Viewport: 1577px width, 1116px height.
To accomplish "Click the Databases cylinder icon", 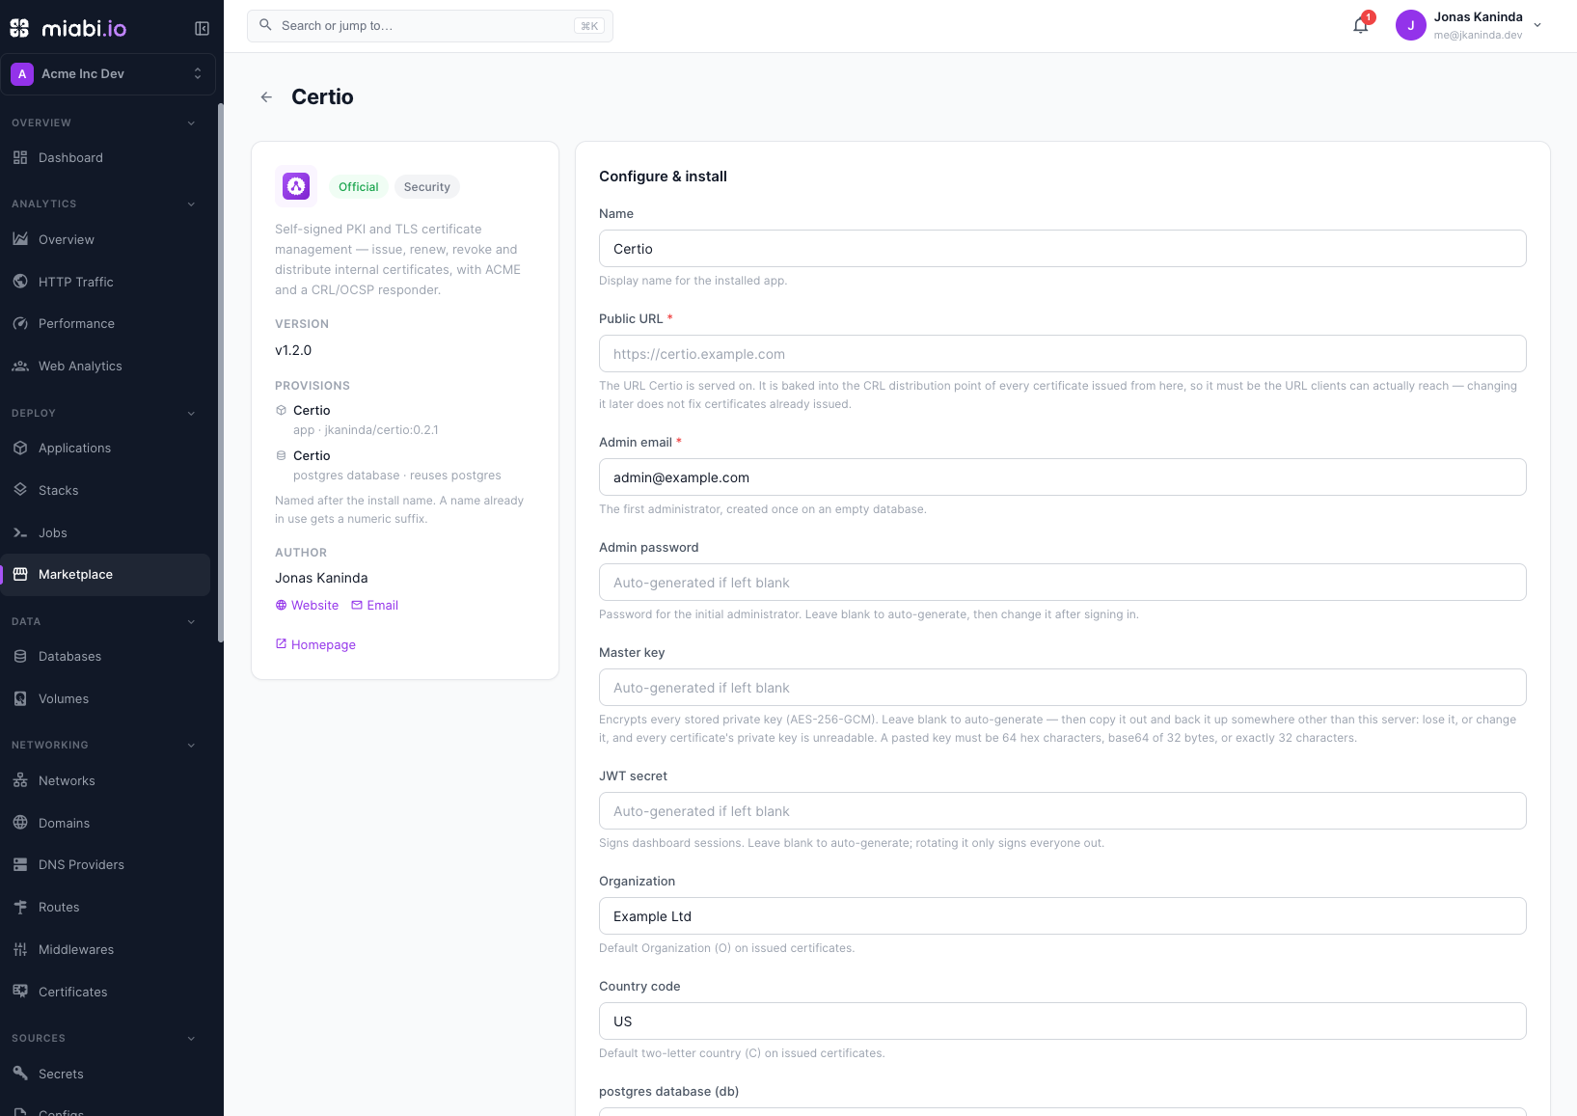I will (20, 656).
